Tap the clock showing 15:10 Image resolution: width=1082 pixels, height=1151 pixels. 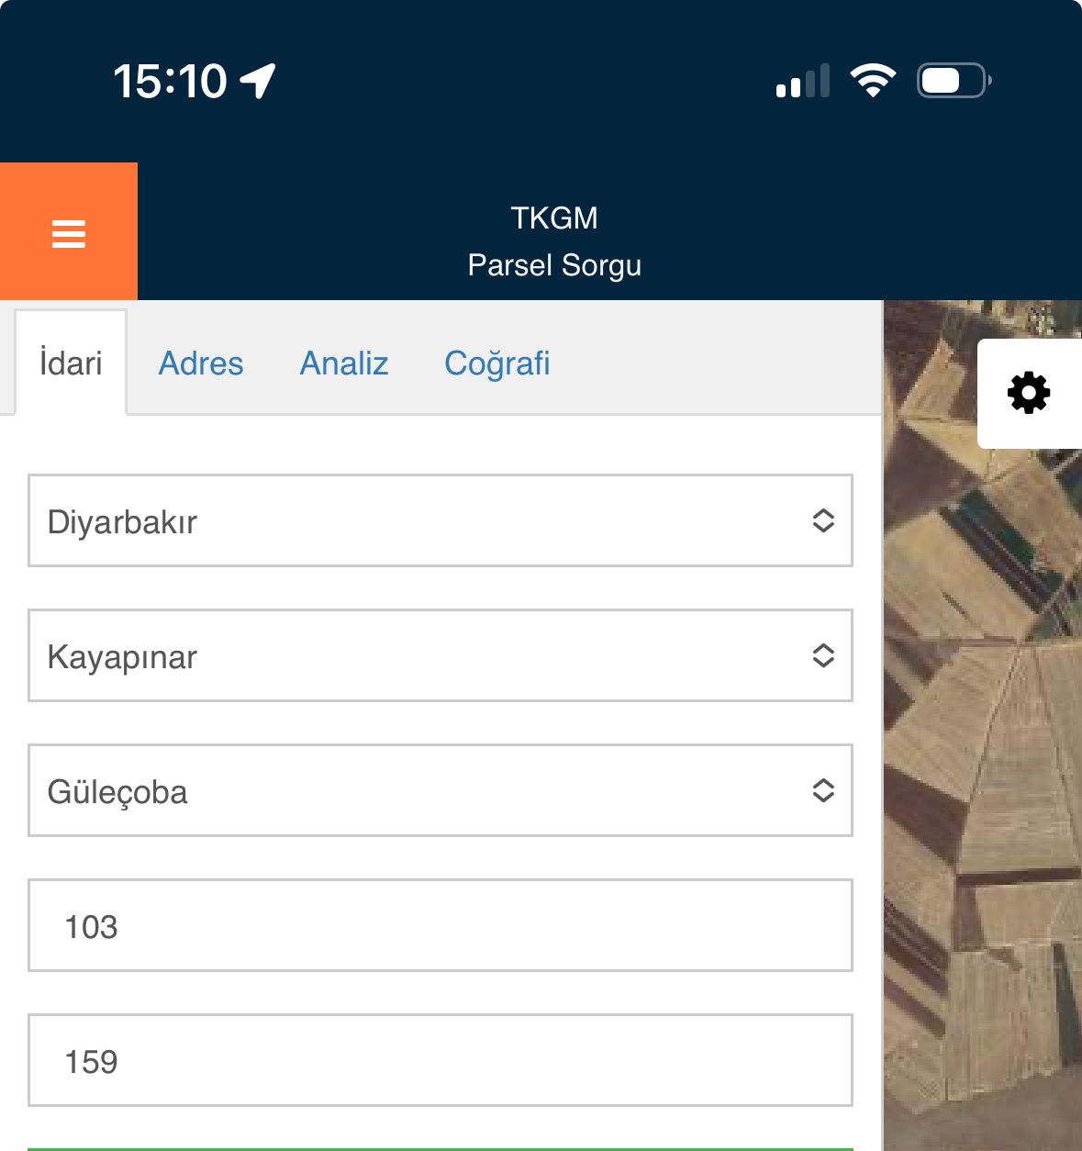[x=170, y=81]
